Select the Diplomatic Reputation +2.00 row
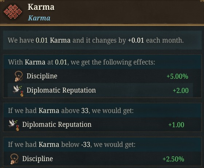This screenshot has width=204, height=168. click(100, 90)
